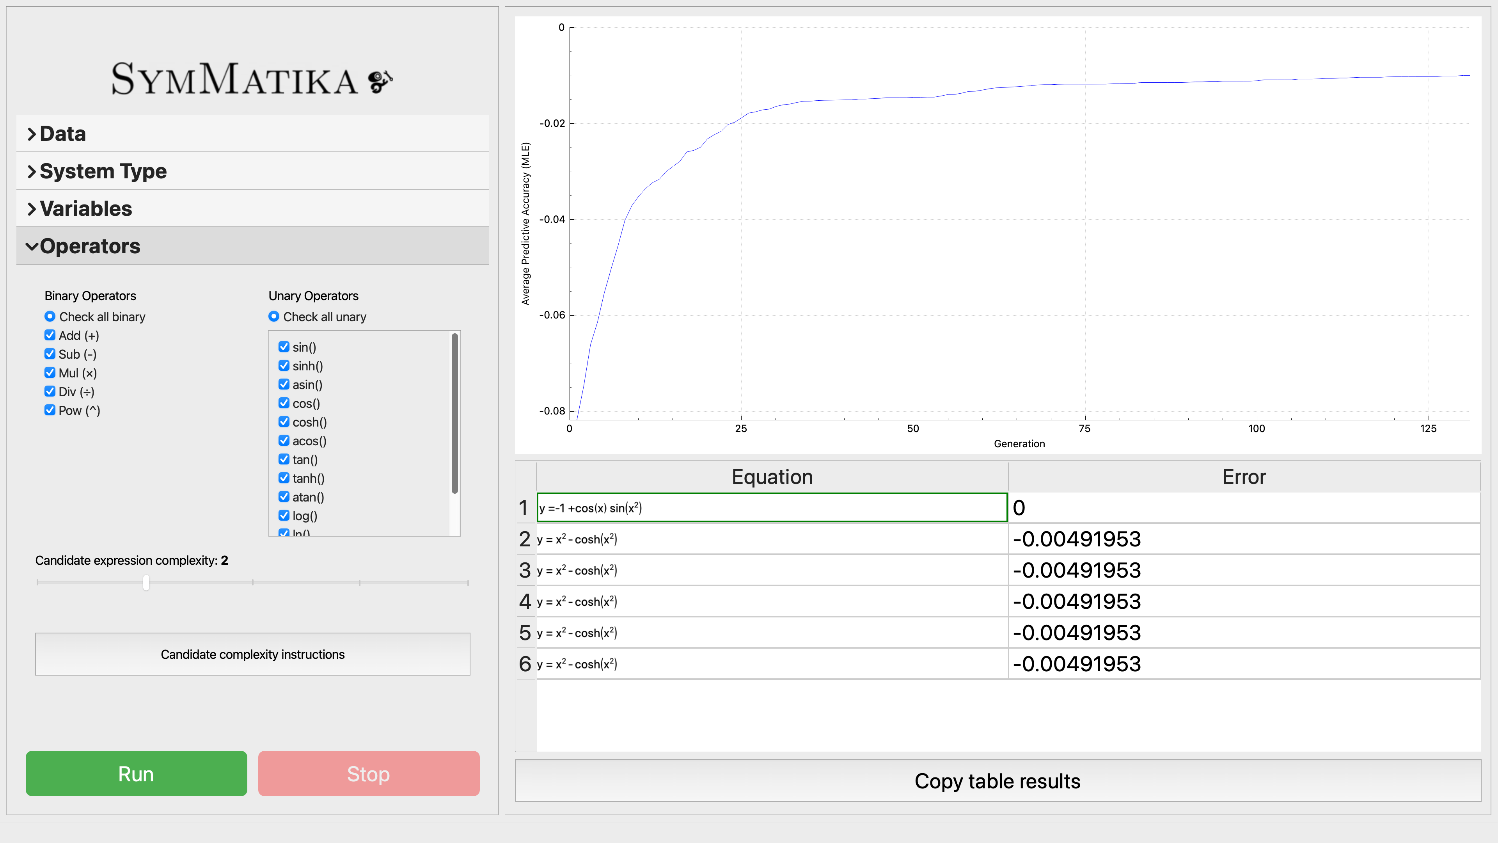
Task: Uncheck the Add (+) operator
Action: coord(50,335)
